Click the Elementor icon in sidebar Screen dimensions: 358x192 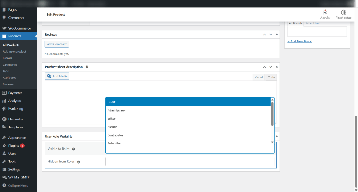click(4, 119)
